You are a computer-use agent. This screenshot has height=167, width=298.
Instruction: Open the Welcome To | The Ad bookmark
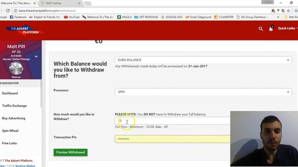coord(98,17)
